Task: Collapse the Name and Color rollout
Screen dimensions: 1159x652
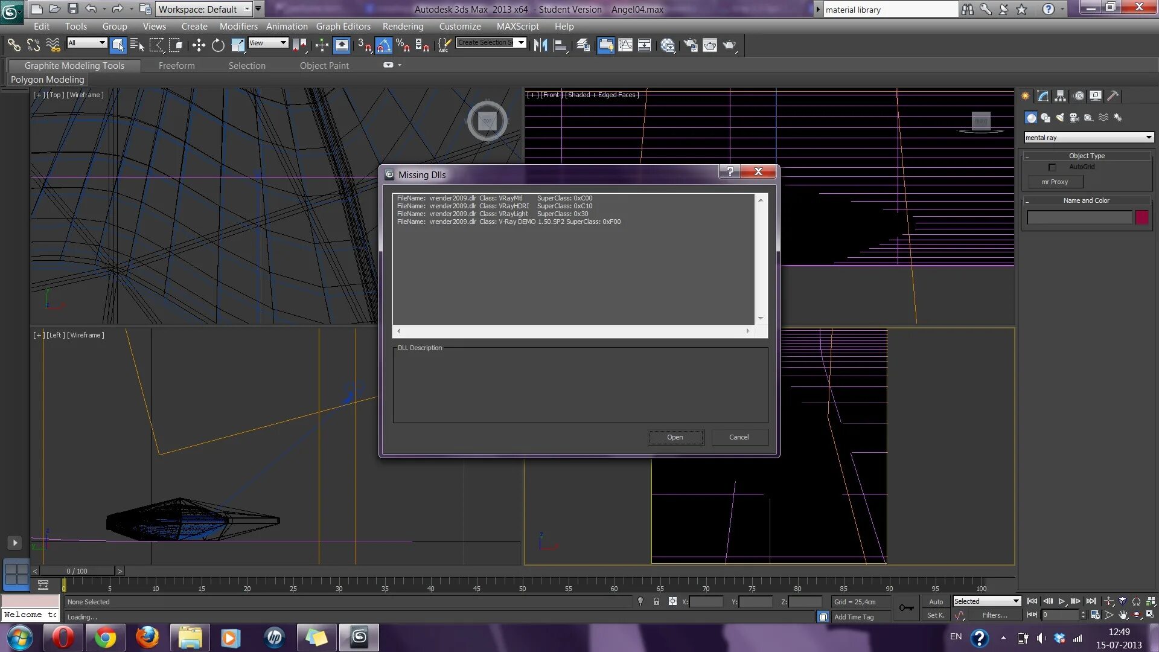Action: point(1087,200)
